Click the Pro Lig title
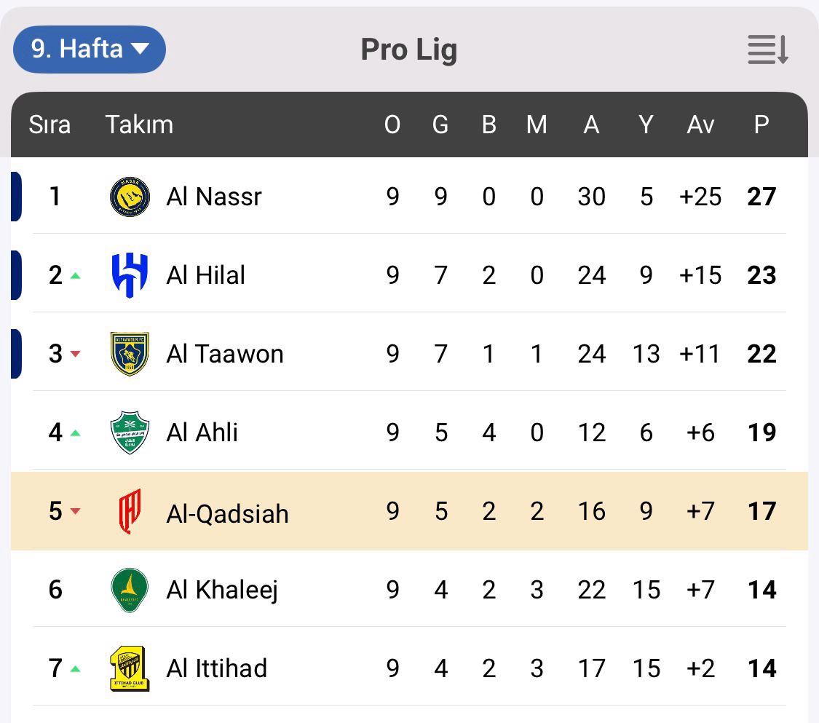The width and height of the screenshot is (819, 723). 408,50
